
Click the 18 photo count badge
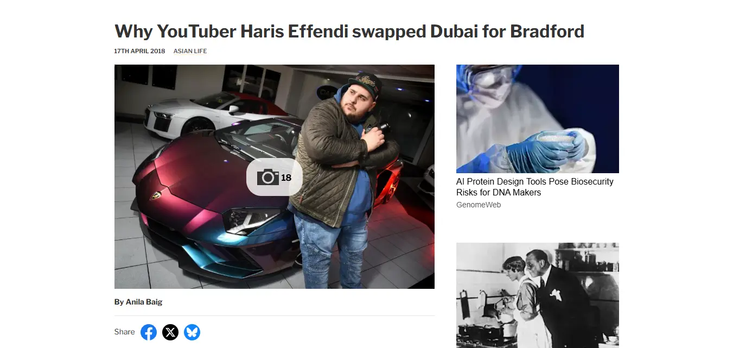click(x=286, y=178)
